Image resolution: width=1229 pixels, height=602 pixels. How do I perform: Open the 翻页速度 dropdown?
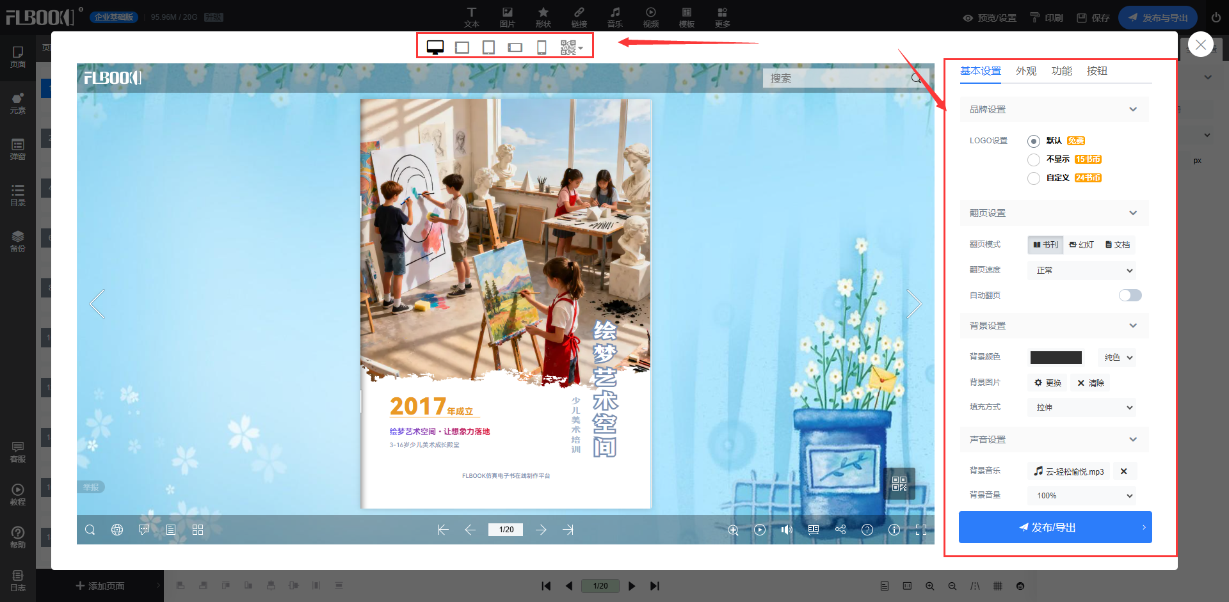click(1082, 271)
